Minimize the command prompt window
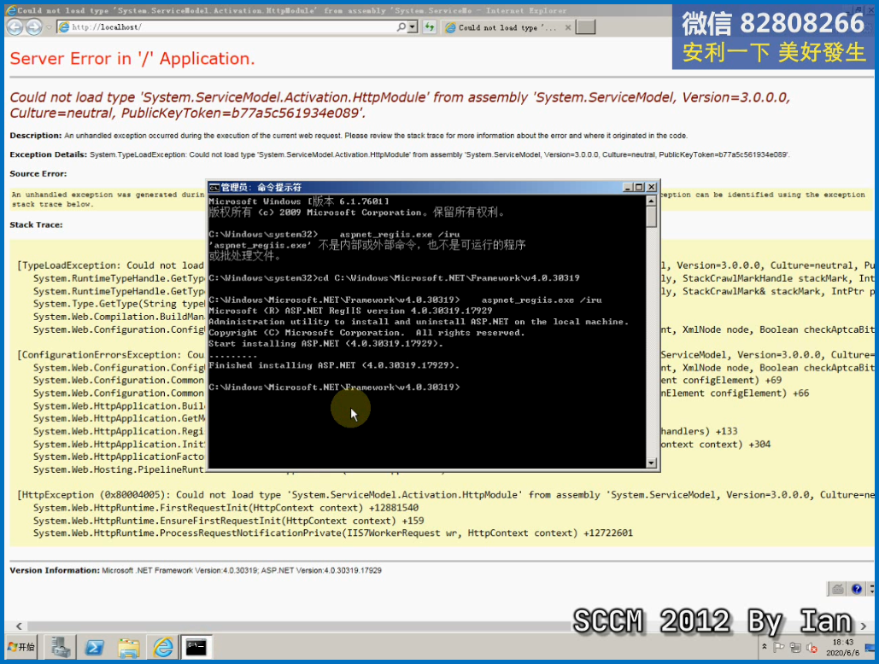This screenshot has width=879, height=664. pyautogui.click(x=629, y=188)
